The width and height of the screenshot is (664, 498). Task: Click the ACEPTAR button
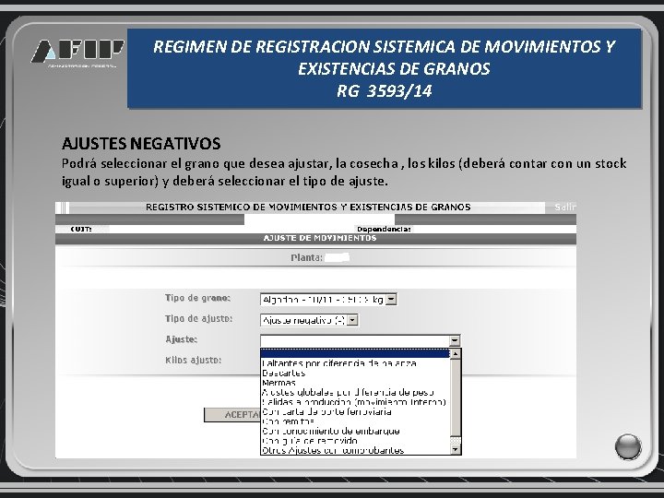click(232, 415)
